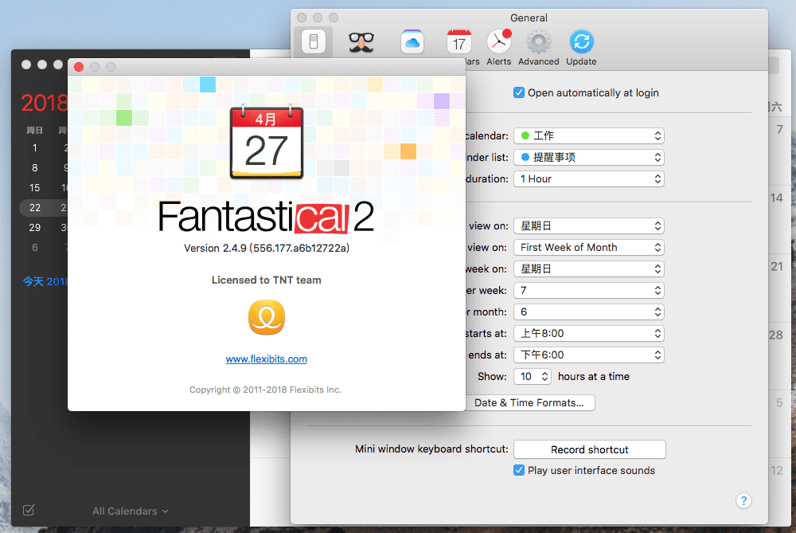Select day 29 in the mini calendar
The image size is (796, 533).
click(34, 228)
